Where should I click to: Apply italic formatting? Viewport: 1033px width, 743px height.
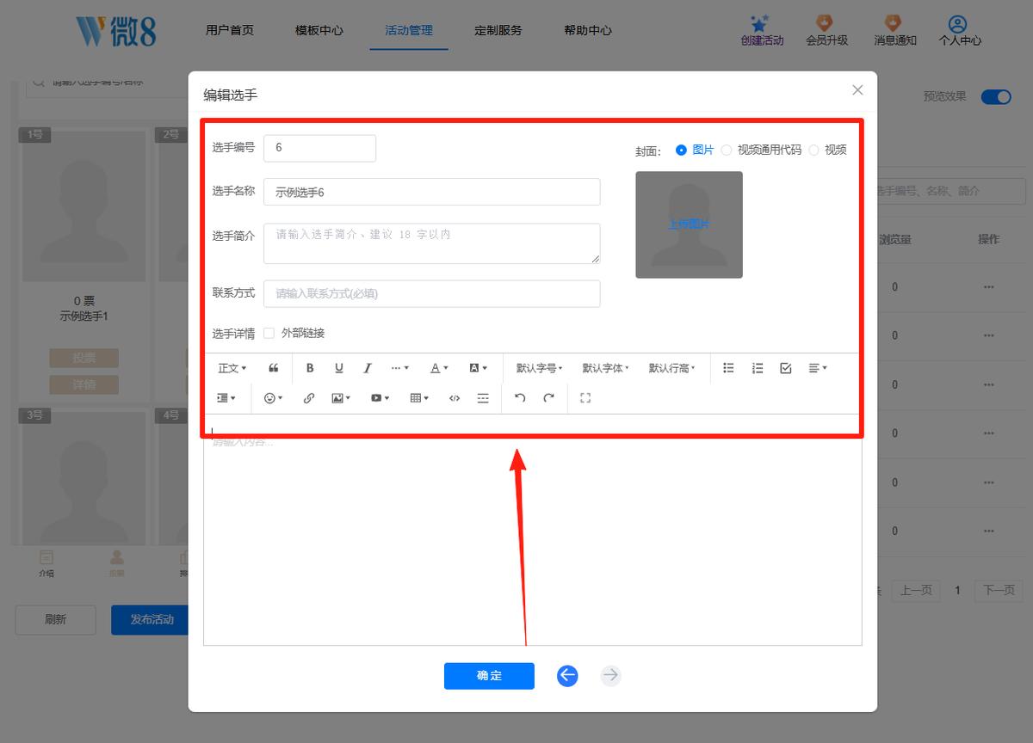click(368, 368)
